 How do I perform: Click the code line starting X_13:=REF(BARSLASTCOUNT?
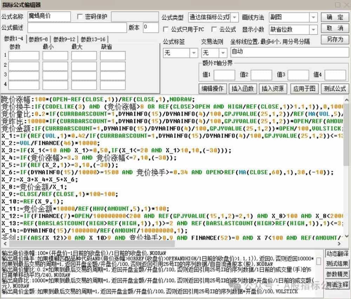[x=172, y=223]
